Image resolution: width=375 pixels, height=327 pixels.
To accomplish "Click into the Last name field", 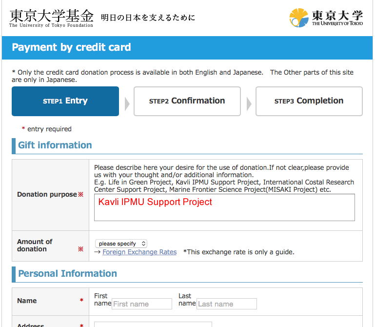I will tap(227, 304).
